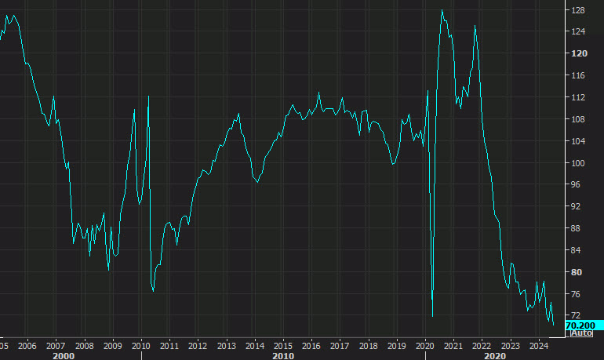604x360 pixels.
Task: Click the 88 y-axis label
Action: [576, 229]
